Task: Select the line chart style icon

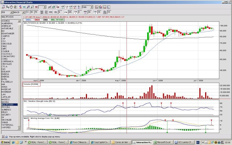Action: coord(50,7)
